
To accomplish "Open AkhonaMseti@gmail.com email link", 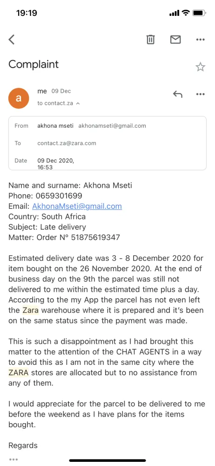I will pos(77,206).
